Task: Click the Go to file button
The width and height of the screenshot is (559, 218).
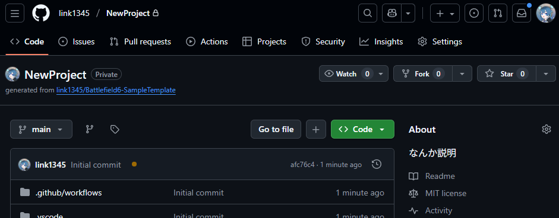Action: 276,129
